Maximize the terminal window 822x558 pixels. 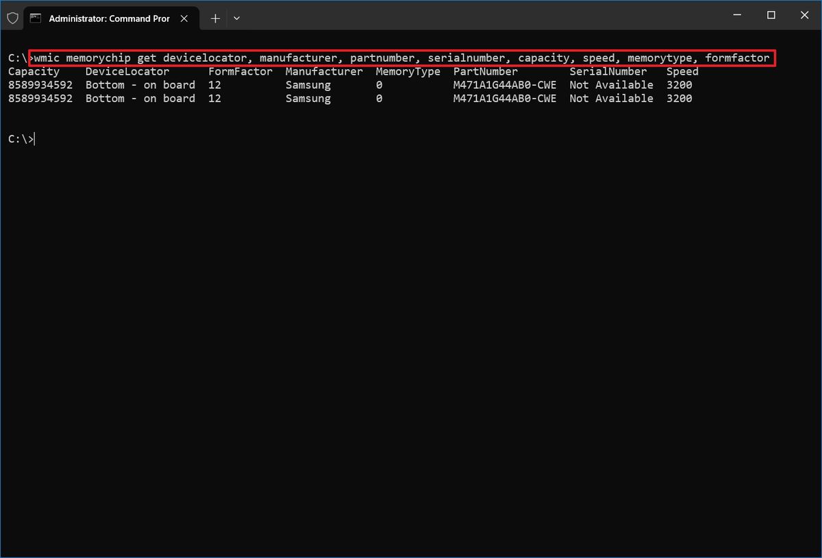click(x=770, y=14)
